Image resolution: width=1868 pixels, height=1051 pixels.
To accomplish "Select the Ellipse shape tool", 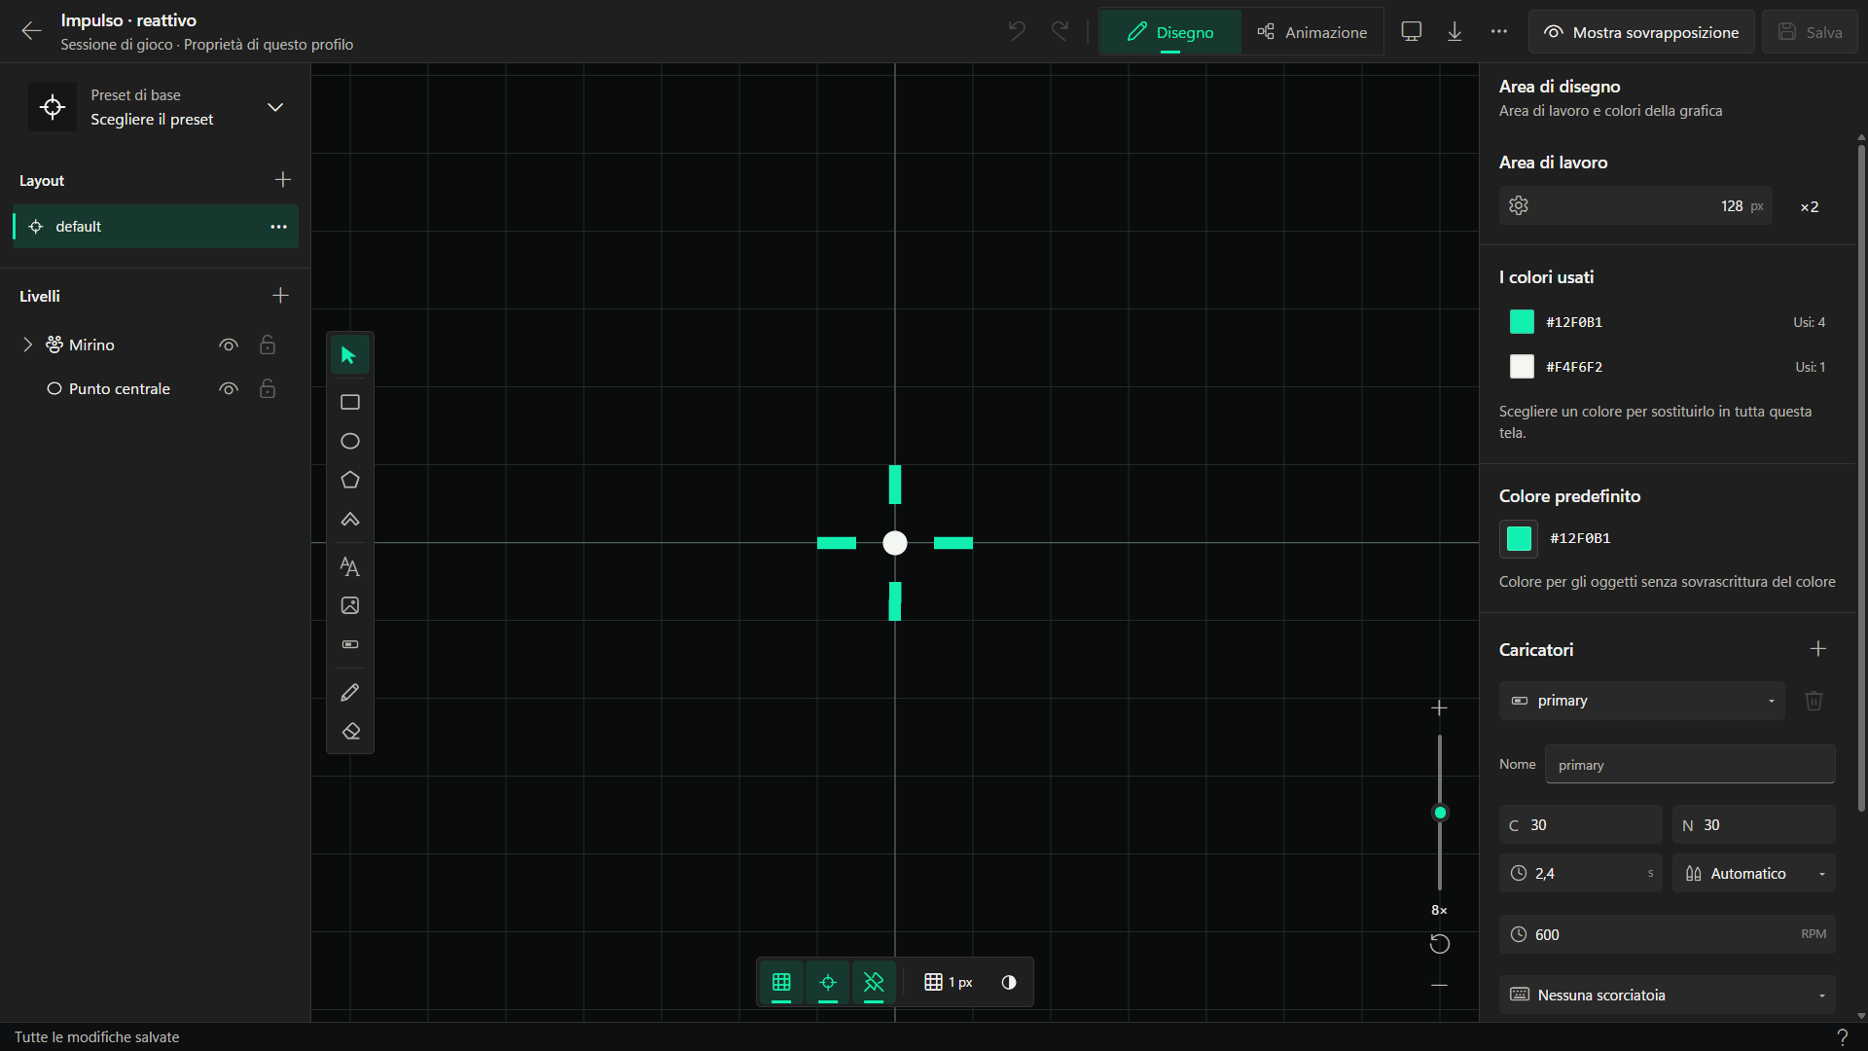I will (x=350, y=441).
